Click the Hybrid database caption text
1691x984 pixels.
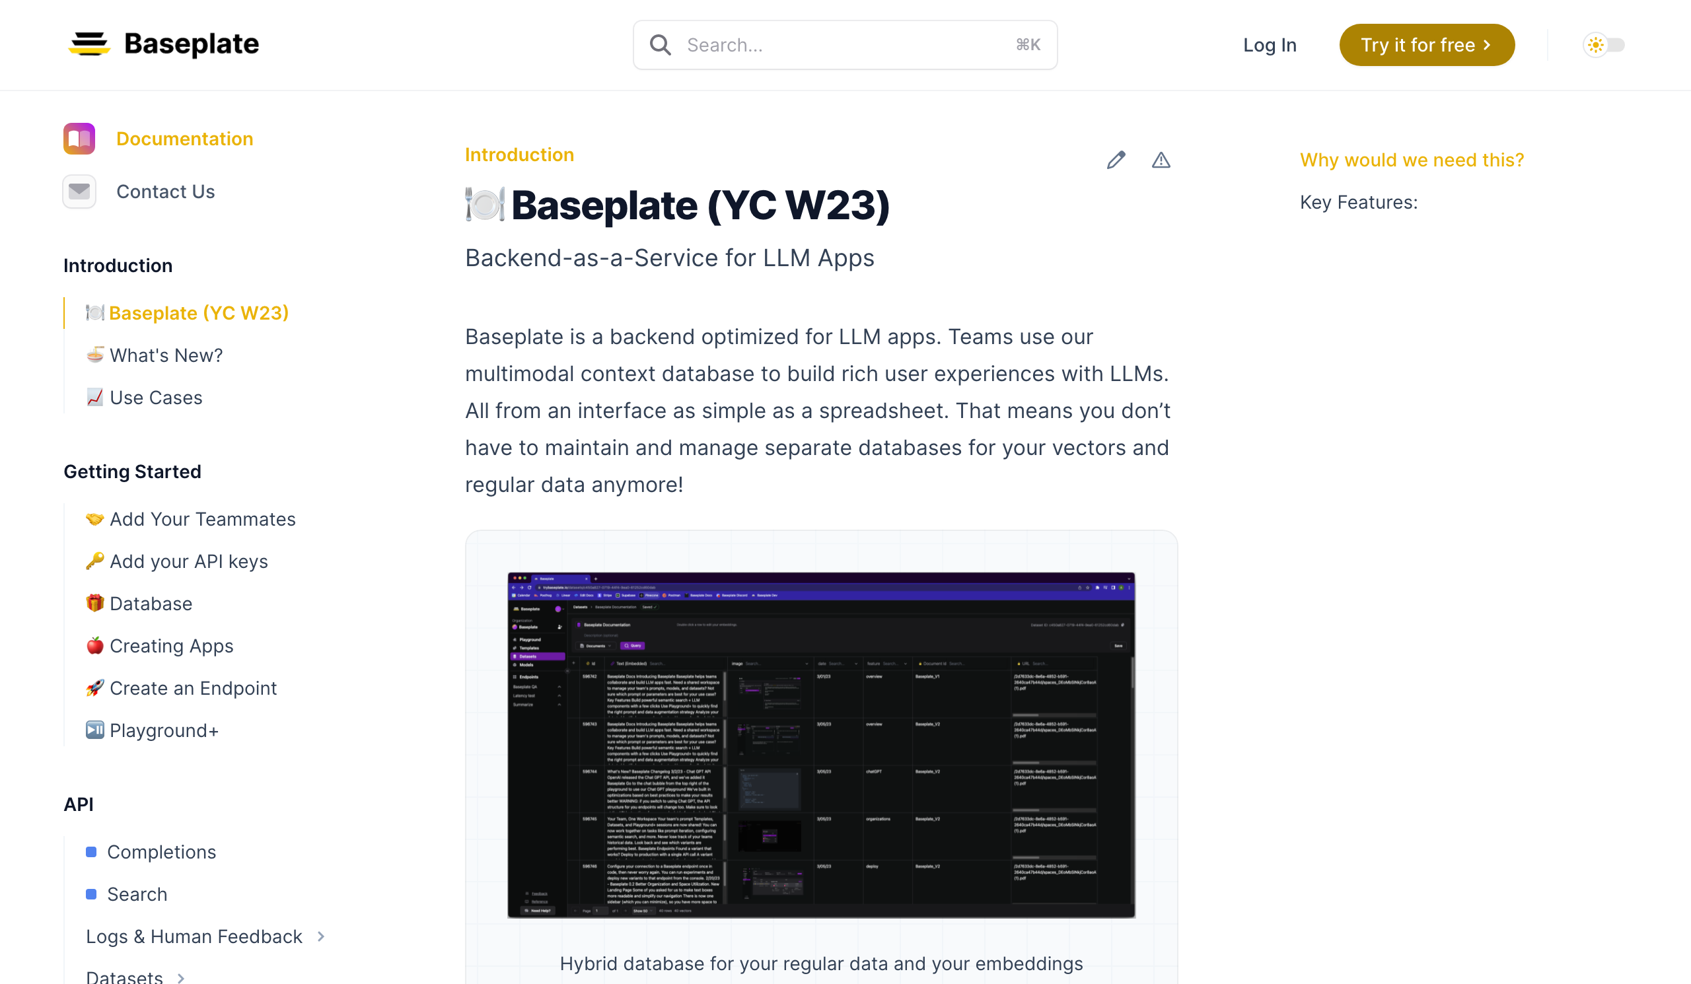[820, 964]
